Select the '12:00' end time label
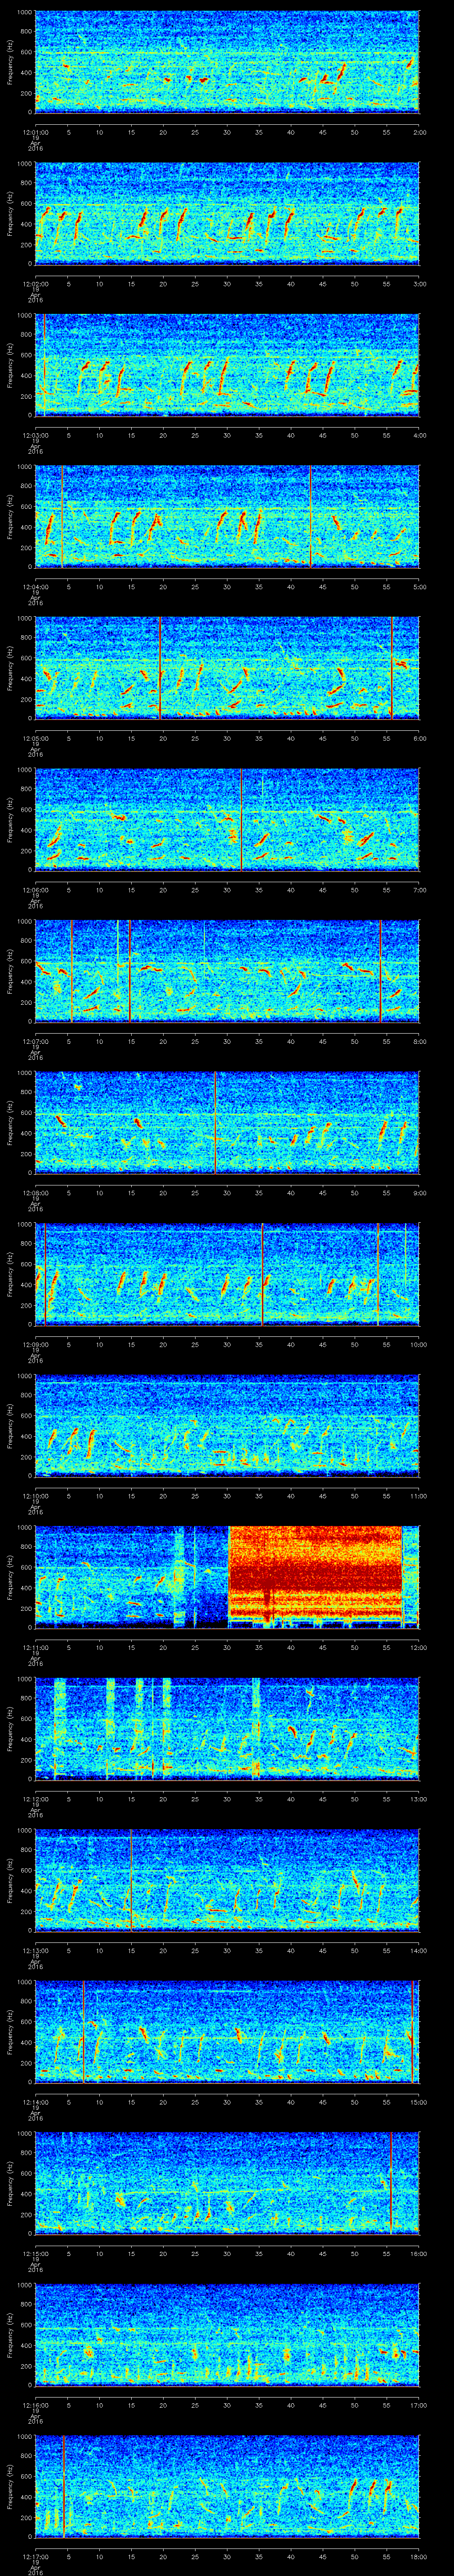The width and height of the screenshot is (454, 2576). click(419, 1647)
